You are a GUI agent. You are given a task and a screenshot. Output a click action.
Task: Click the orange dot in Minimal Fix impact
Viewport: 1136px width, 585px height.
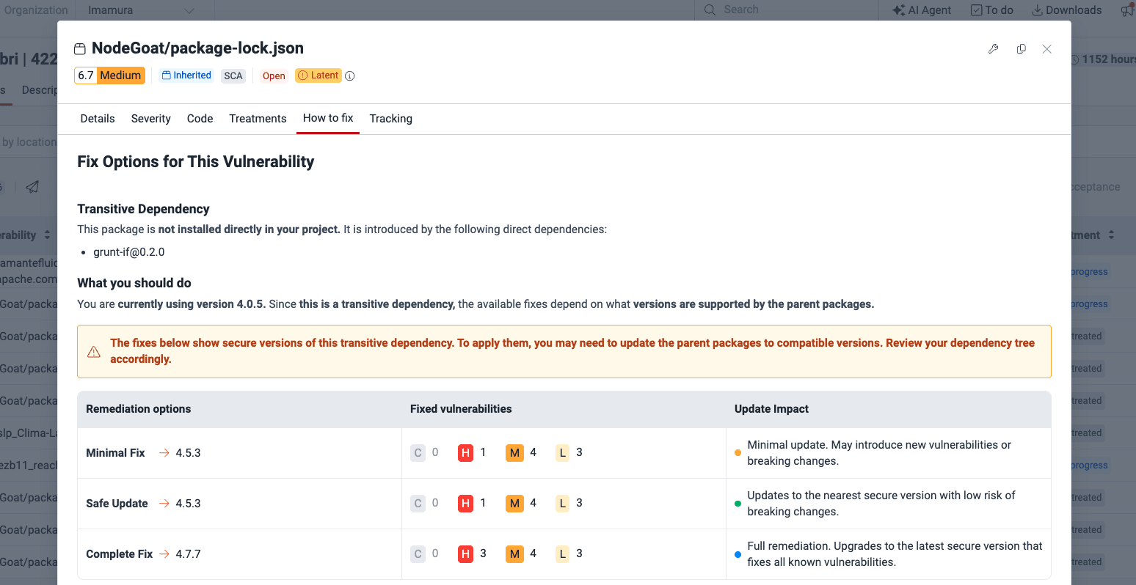[x=738, y=453]
